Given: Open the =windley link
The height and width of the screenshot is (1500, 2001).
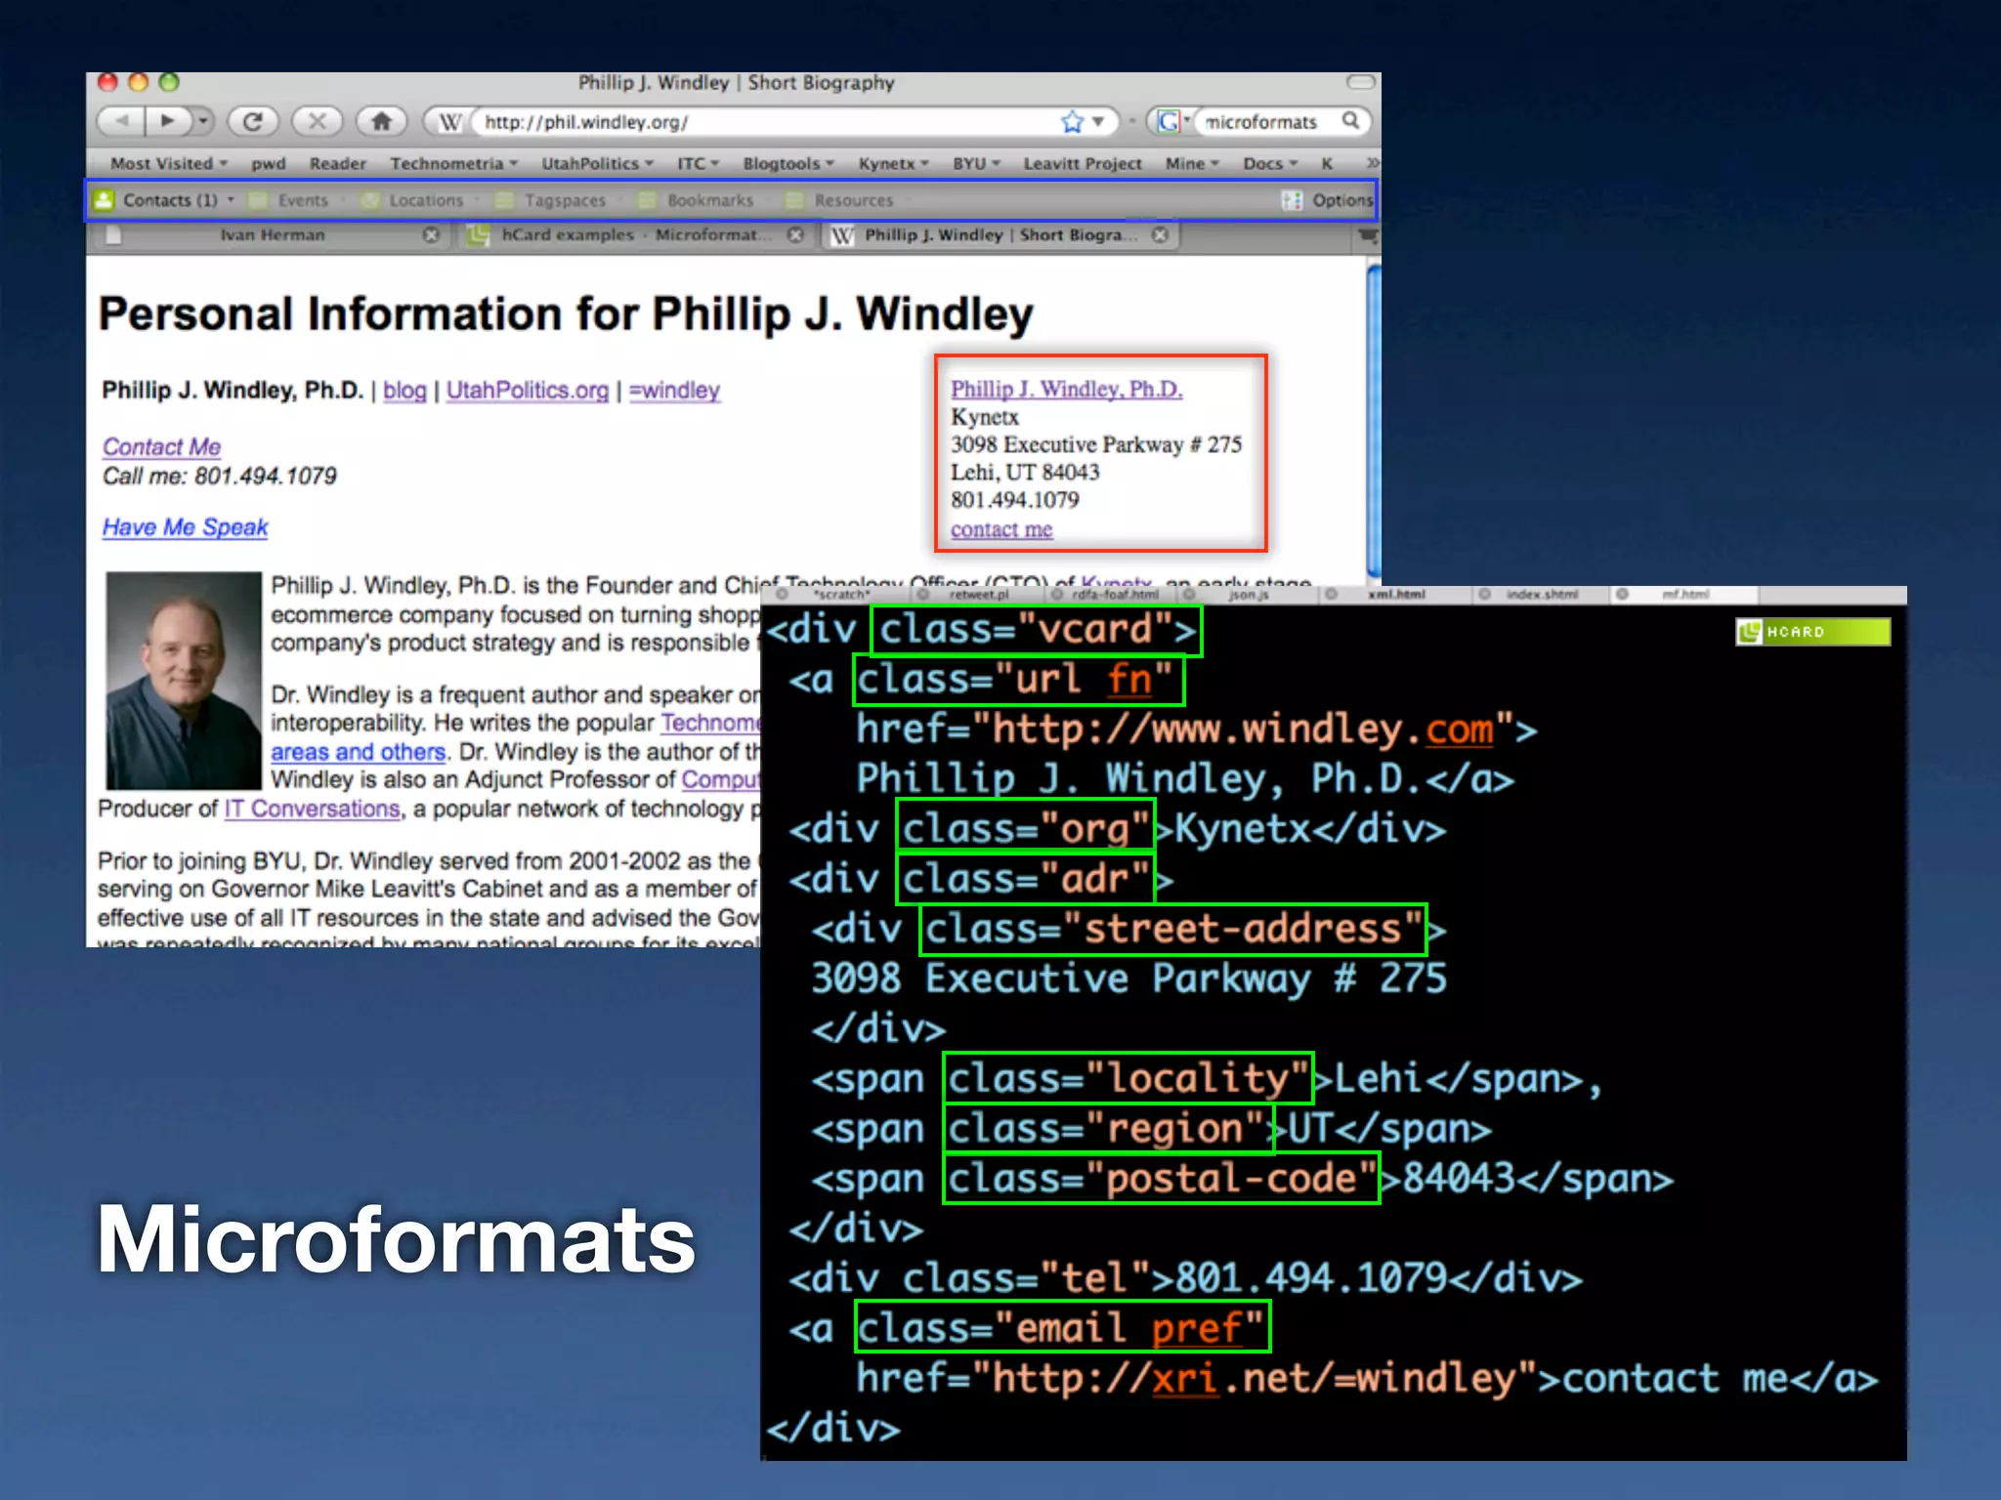Looking at the screenshot, I should 674,391.
